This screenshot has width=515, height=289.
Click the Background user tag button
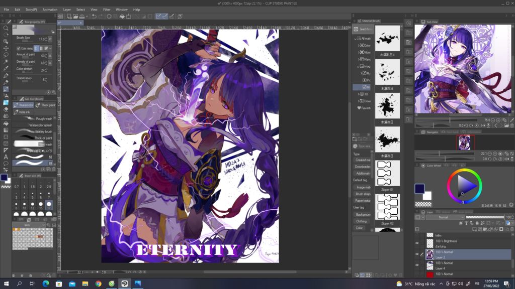362,215
